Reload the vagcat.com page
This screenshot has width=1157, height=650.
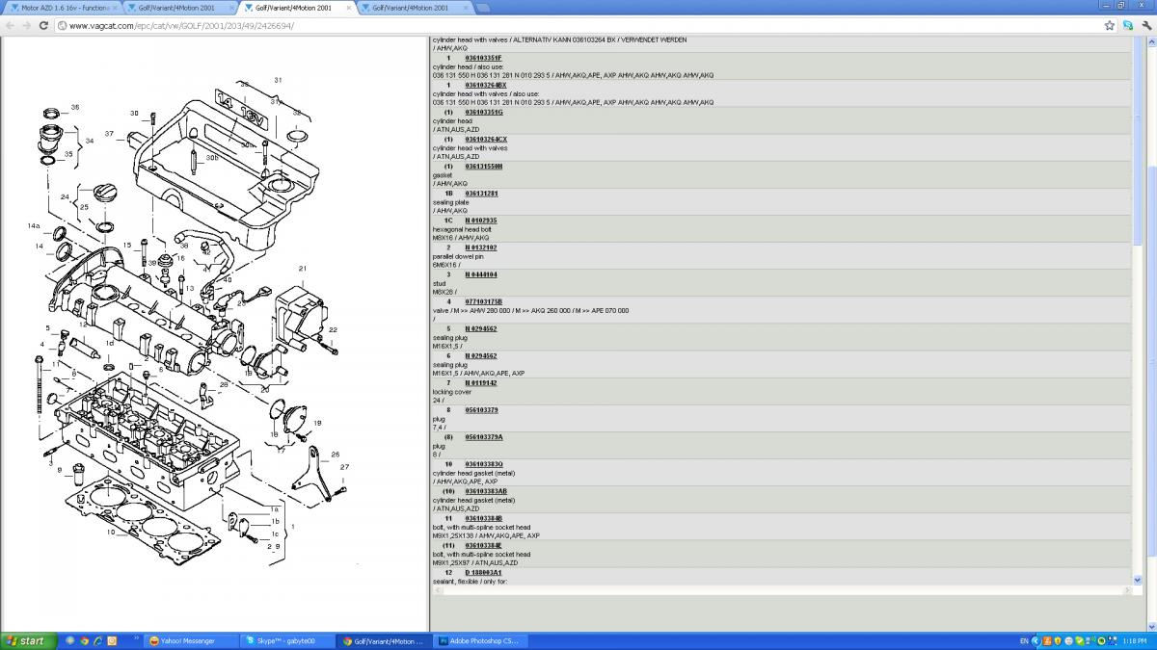coord(44,25)
